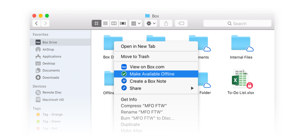Click the Tags section header
The width and height of the screenshot is (304, 140).
click(37, 109)
